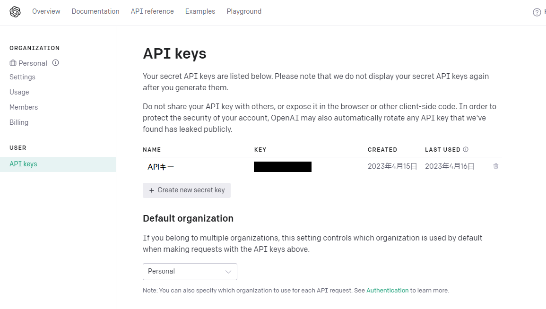Click Personal organization in sidebar
This screenshot has width=546, height=309.
[33, 63]
